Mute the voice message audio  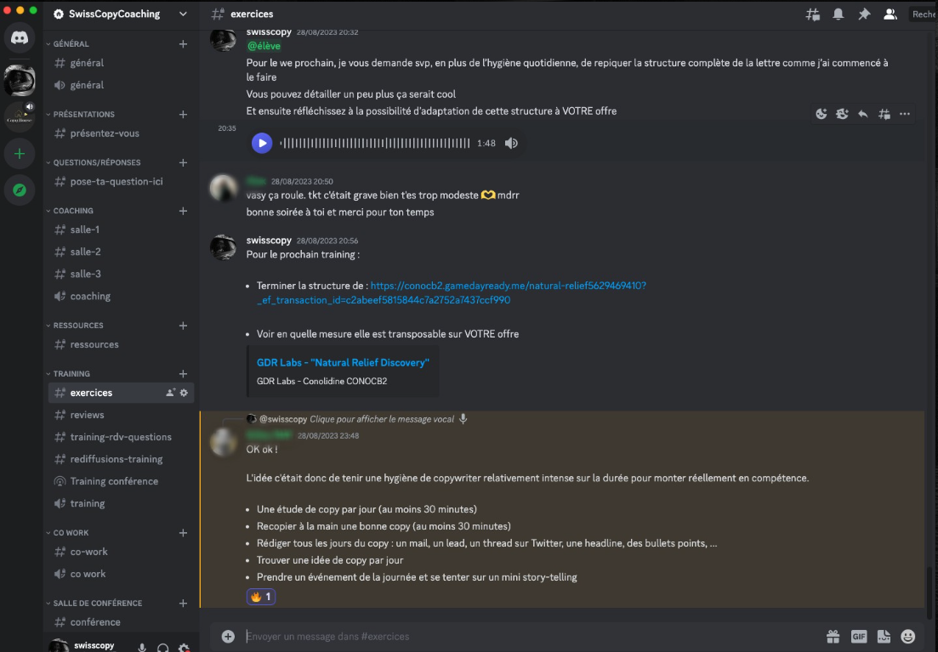[511, 143]
